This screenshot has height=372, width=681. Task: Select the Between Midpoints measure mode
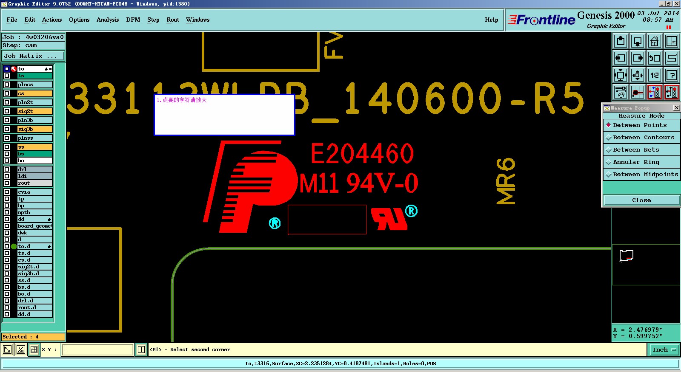(x=641, y=175)
